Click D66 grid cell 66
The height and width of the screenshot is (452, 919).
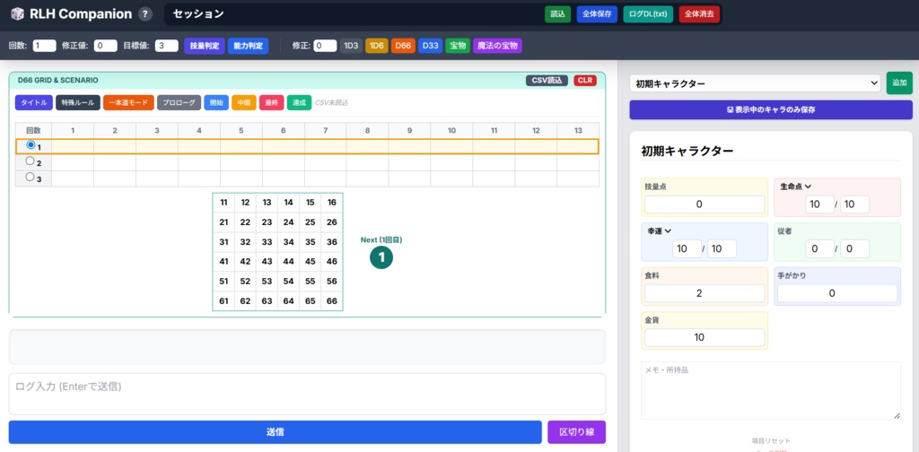tap(332, 301)
